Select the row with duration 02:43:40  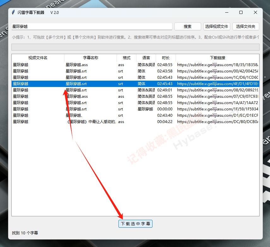coord(135,115)
